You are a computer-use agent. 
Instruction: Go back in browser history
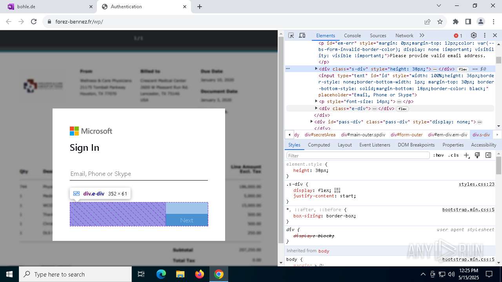pos(9,22)
